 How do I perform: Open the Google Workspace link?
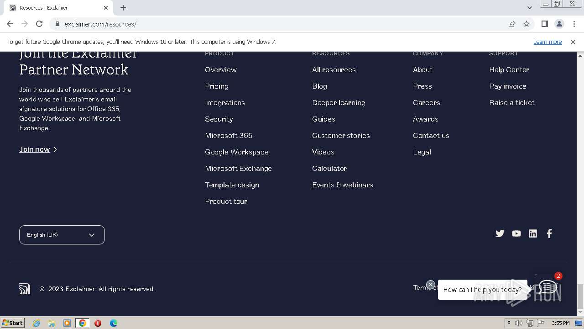(237, 152)
